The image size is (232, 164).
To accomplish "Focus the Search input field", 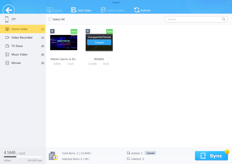I will point(194,19).
